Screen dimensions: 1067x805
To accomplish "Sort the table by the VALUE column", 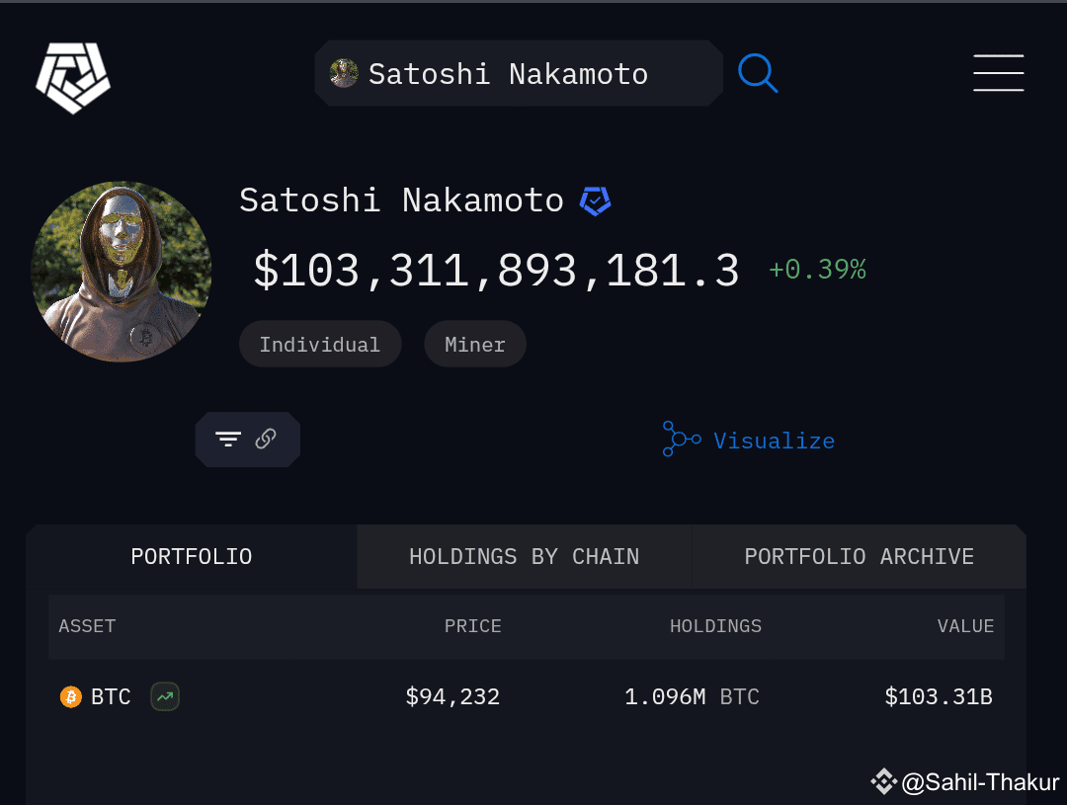I will 966,625.
